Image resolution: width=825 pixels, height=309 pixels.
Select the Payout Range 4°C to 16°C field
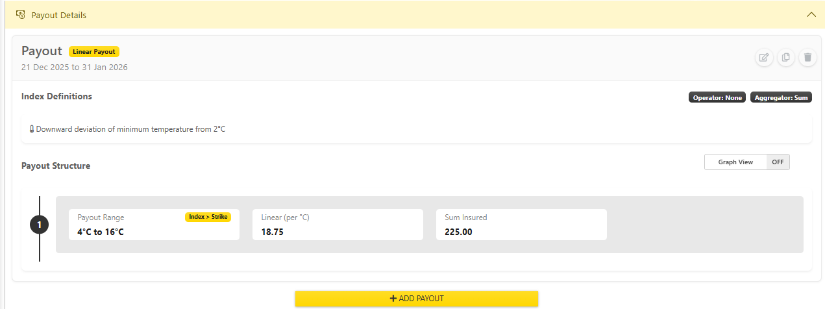[154, 225]
